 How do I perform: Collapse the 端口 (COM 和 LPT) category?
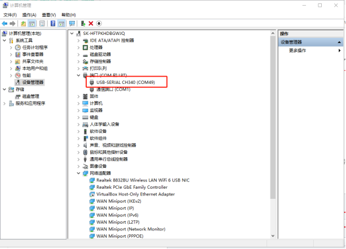[78, 75]
